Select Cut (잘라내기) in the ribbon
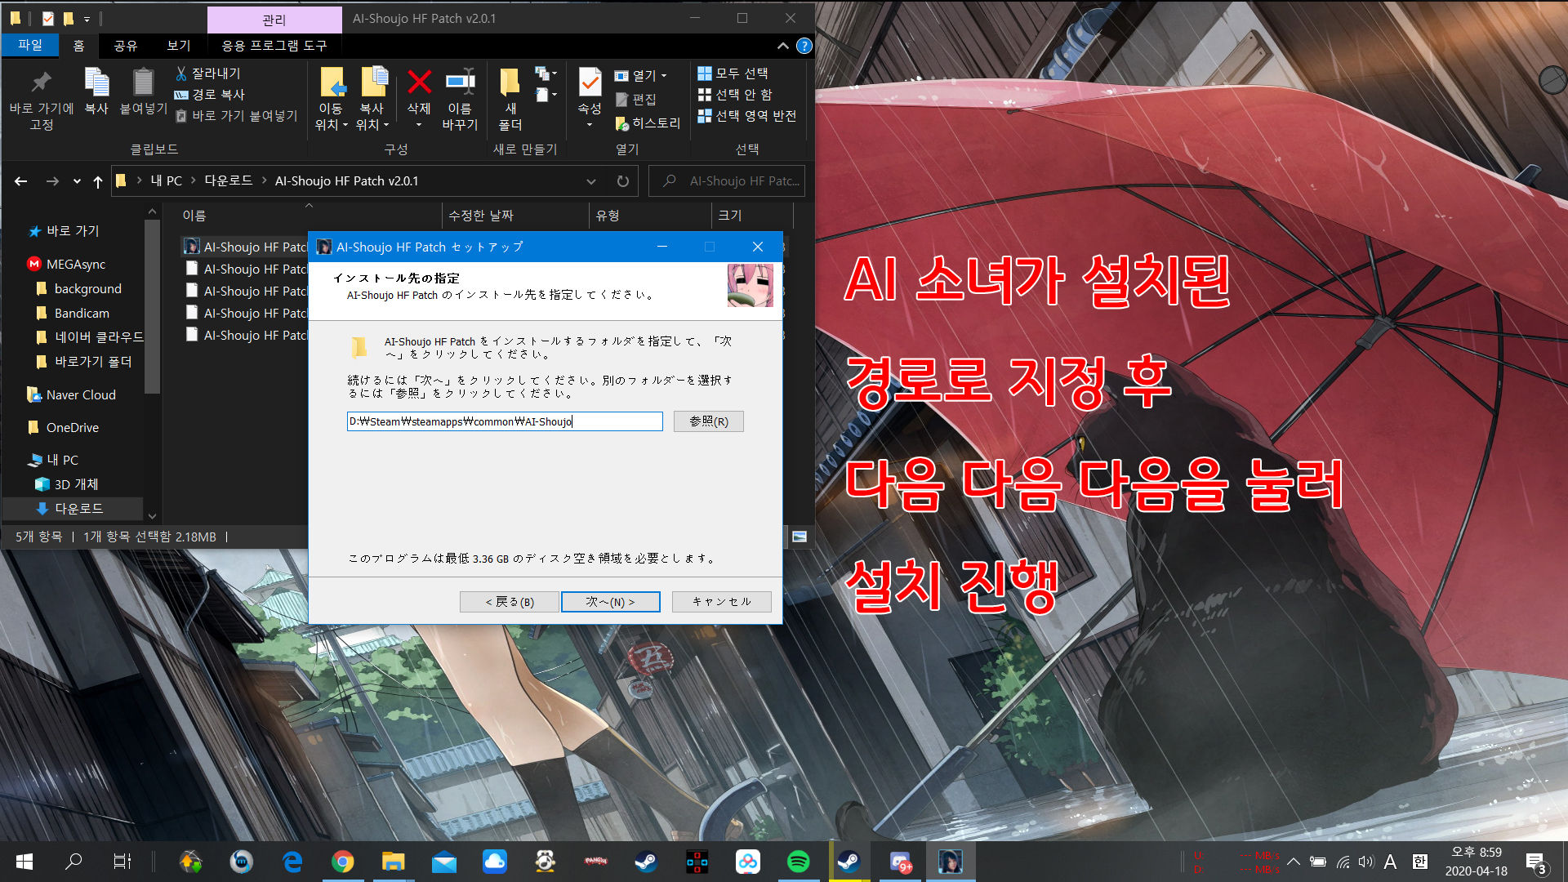This screenshot has height=882, width=1568. pos(208,73)
